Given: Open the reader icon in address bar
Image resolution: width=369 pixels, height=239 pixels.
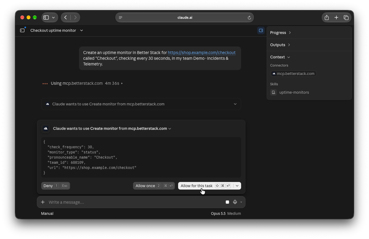Looking at the screenshot, I should (x=121, y=17).
